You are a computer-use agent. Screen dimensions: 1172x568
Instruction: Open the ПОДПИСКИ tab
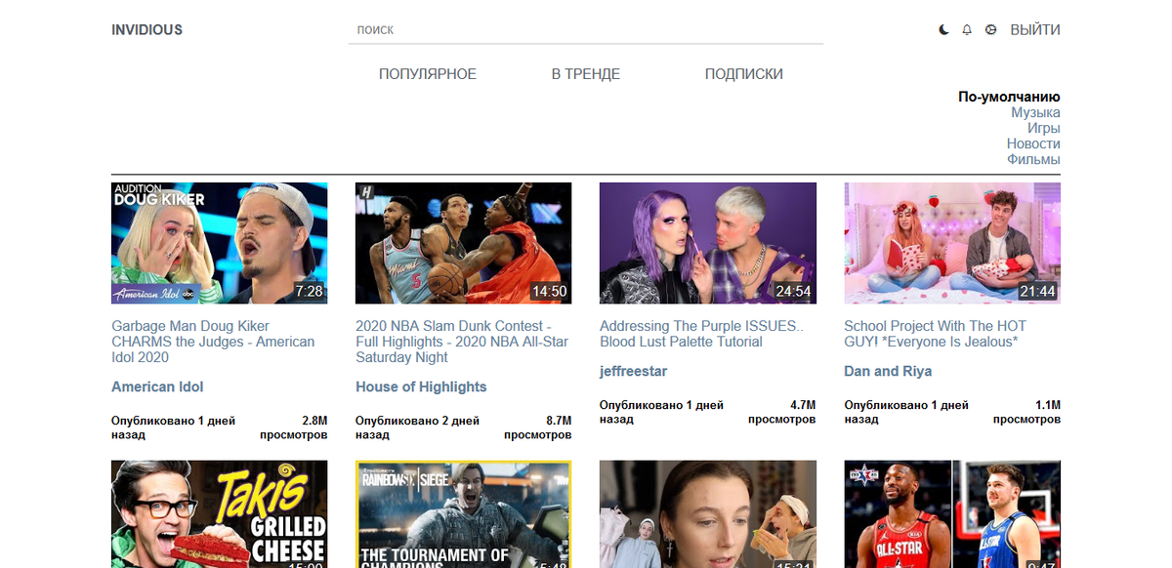(x=744, y=74)
